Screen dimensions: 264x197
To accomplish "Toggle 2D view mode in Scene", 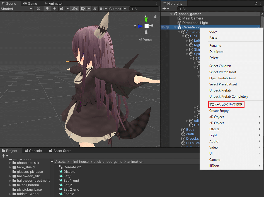I will pyautogui.click(x=38, y=9).
